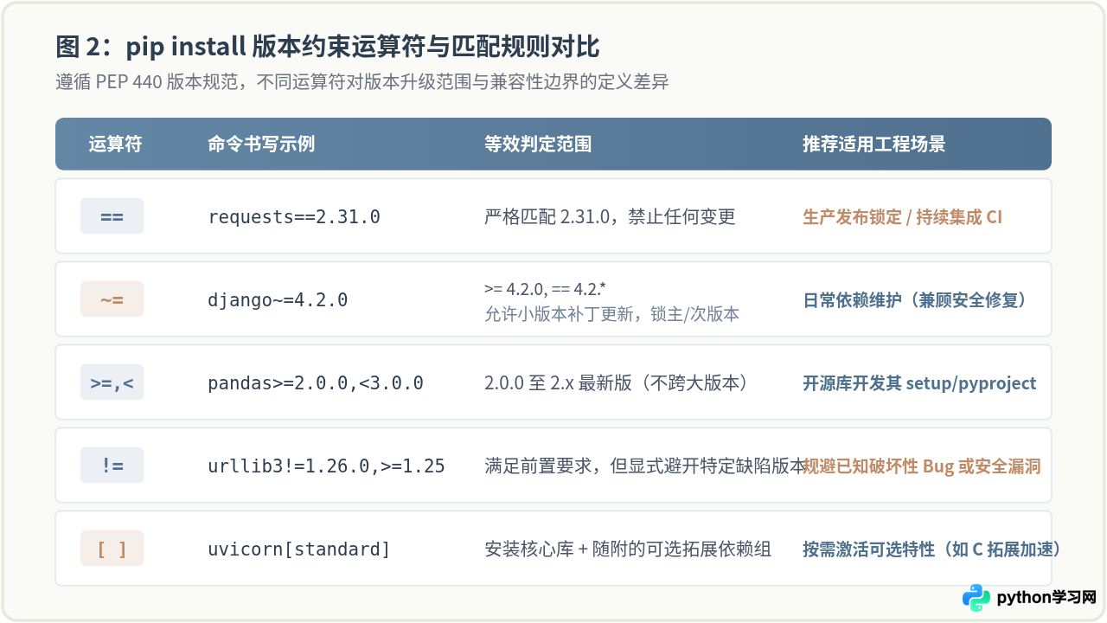Click the requests==2.31.0 command example
The width and height of the screenshot is (1107, 623).
pyautogui.click(x=294, y=217)
